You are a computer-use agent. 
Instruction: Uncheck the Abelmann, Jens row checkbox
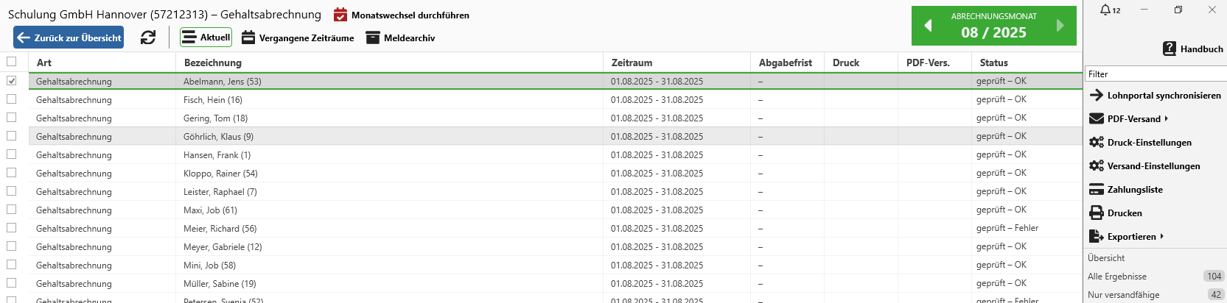12,81
